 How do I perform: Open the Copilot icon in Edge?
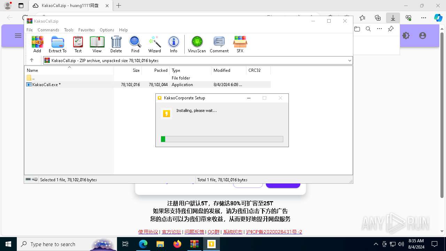[438, 18]
